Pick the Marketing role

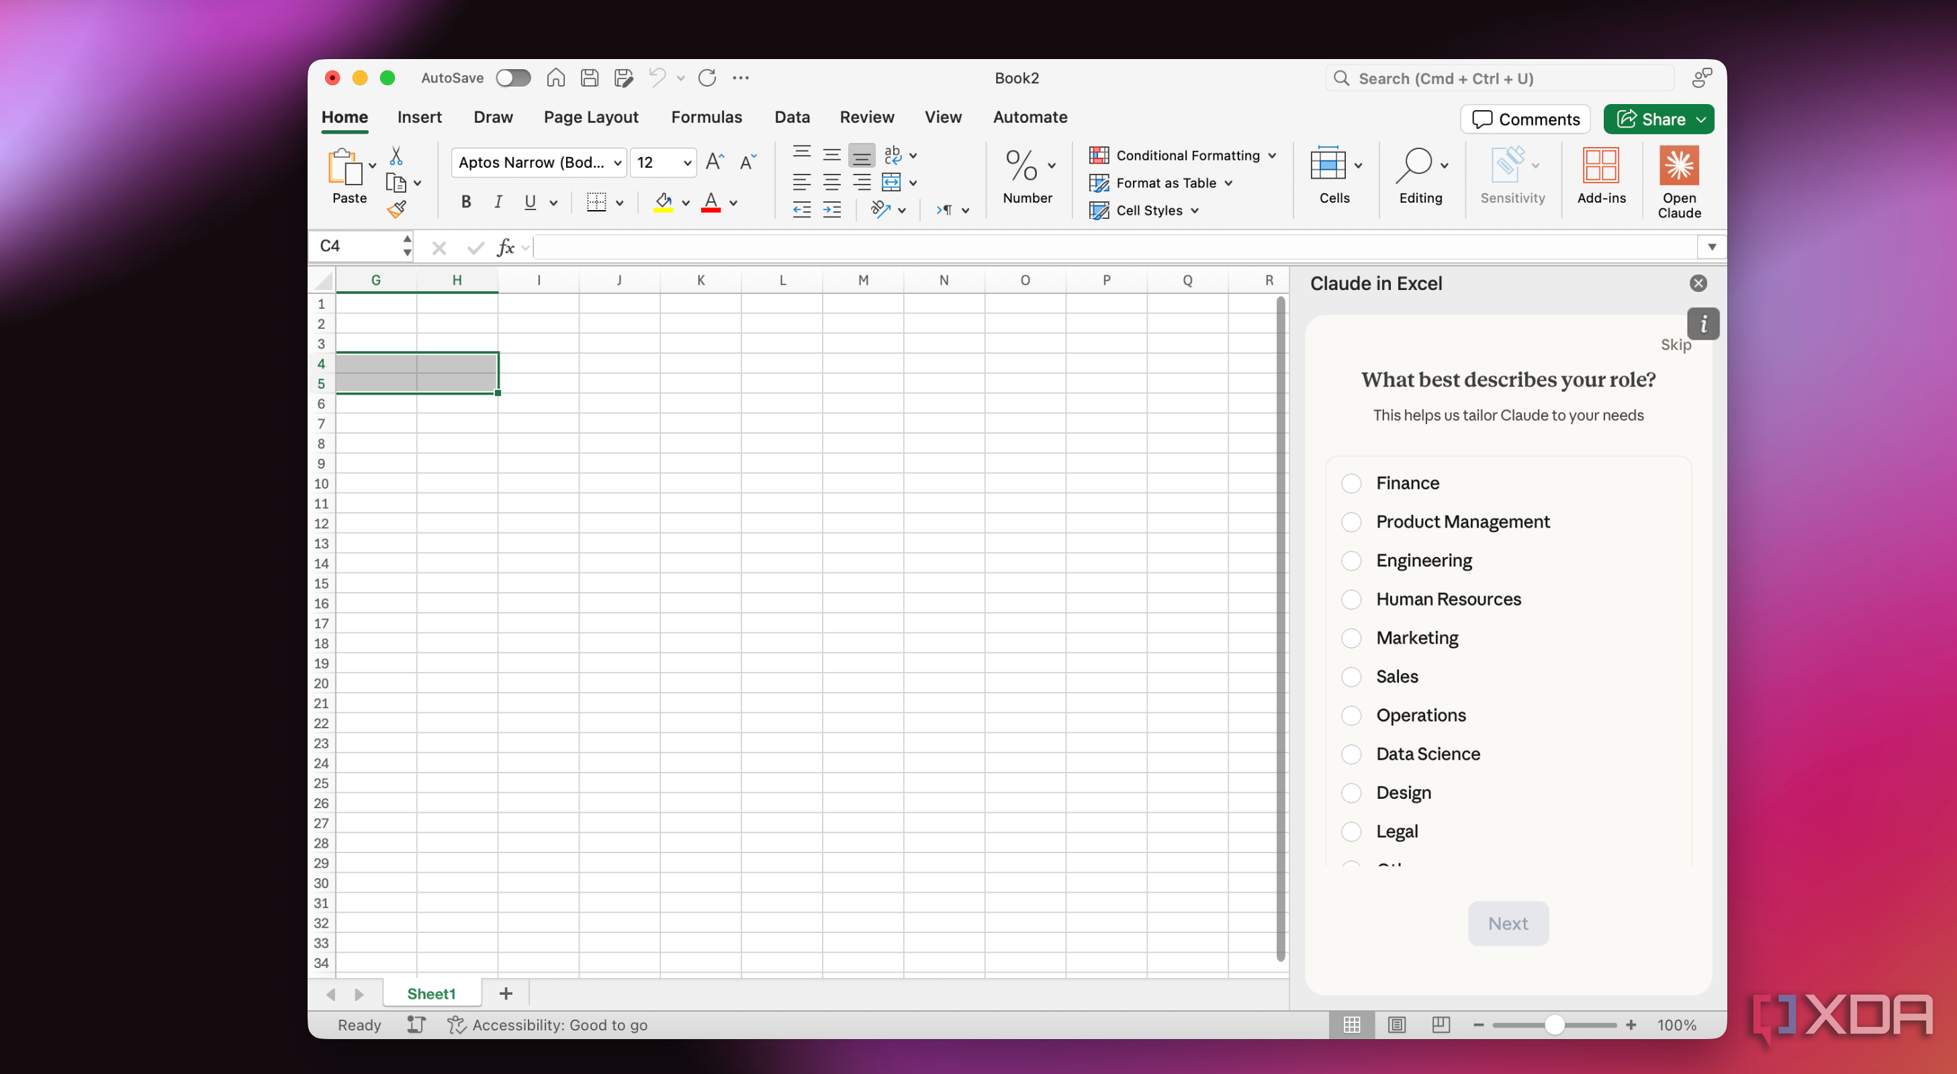(x=1351, y=638)
